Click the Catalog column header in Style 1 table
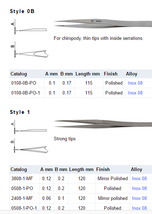Screen dimensions: 152x214 click(x=19, y=169)
